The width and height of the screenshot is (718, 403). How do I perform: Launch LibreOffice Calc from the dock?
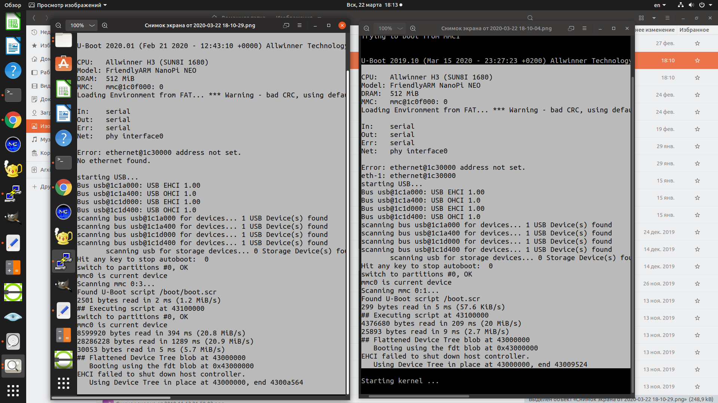[13, 21]
